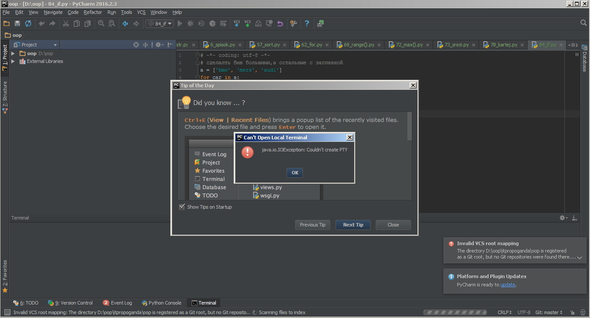Click the Synchronize toolbar icon

[28, 23]
